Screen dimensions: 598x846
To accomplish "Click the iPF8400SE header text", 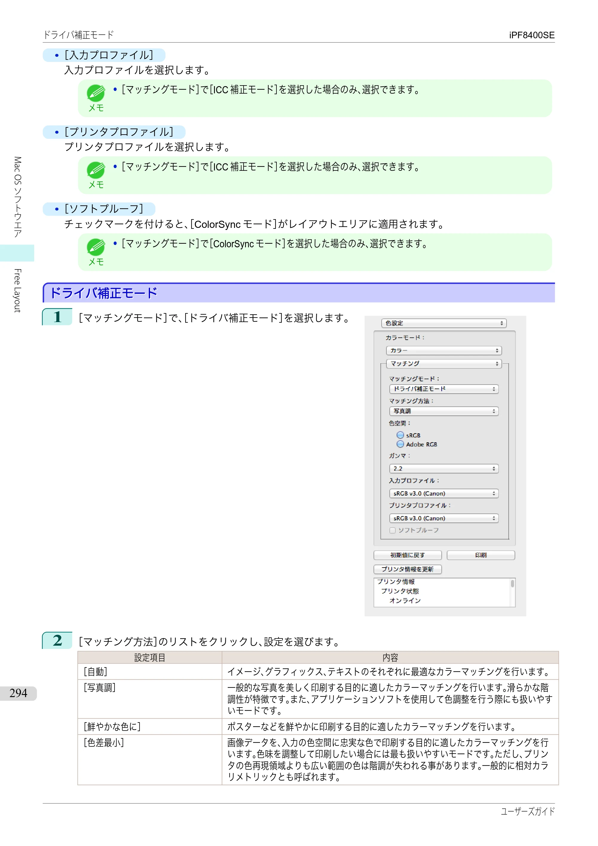I will [532, 35].
